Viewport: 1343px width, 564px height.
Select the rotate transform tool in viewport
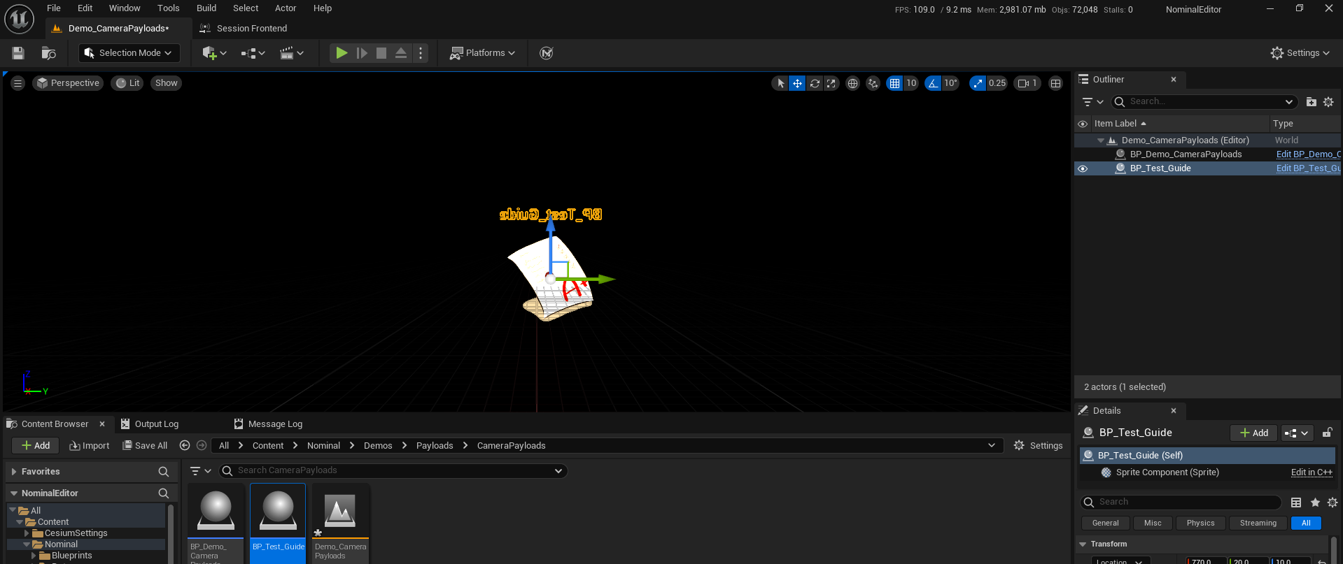[x=815, y=83]
